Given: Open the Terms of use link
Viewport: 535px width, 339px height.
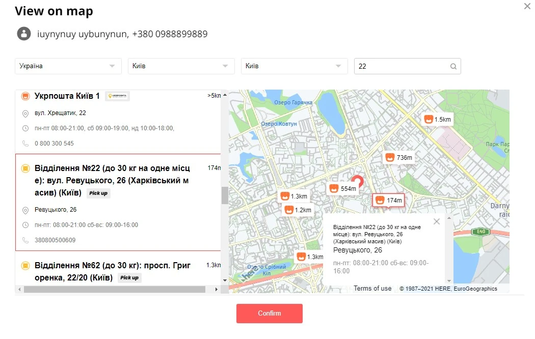Looking at the screenshot, I should coord(372,288).
